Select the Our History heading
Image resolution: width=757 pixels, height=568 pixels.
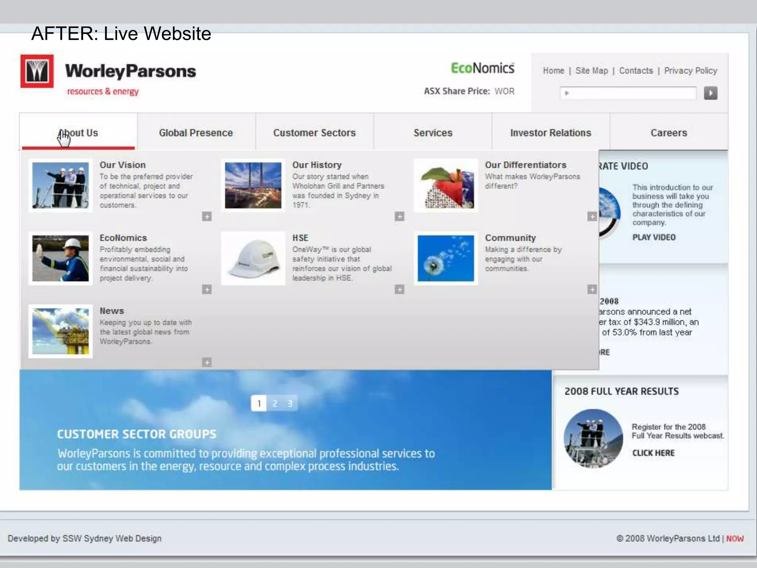(x=317, y=165)
